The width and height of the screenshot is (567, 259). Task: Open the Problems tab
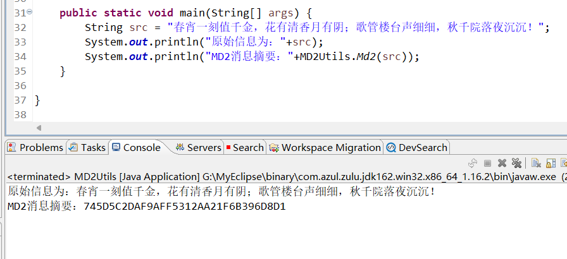(x=35, y=148)
